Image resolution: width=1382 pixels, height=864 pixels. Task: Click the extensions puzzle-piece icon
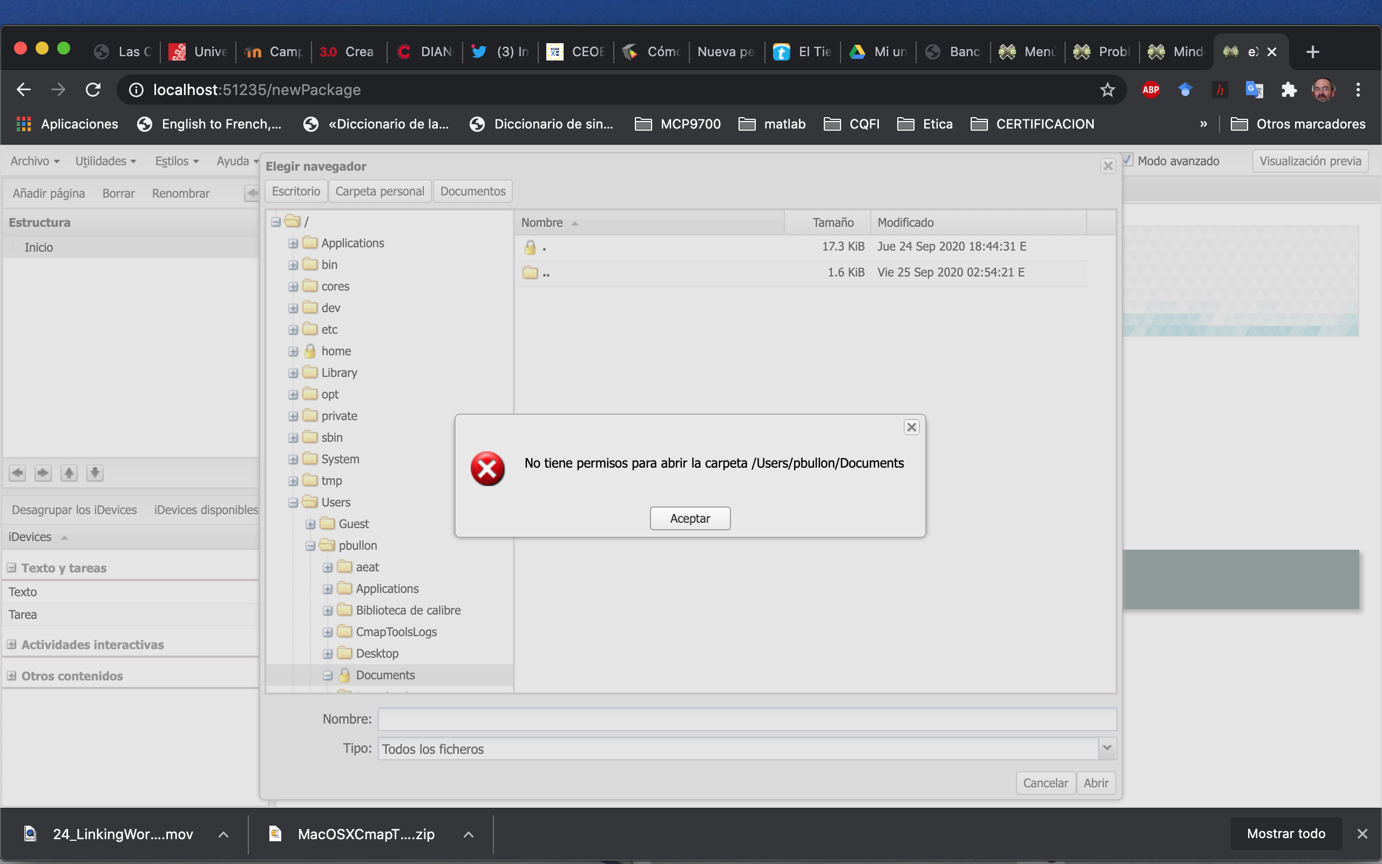click(x=1289, y=90)
